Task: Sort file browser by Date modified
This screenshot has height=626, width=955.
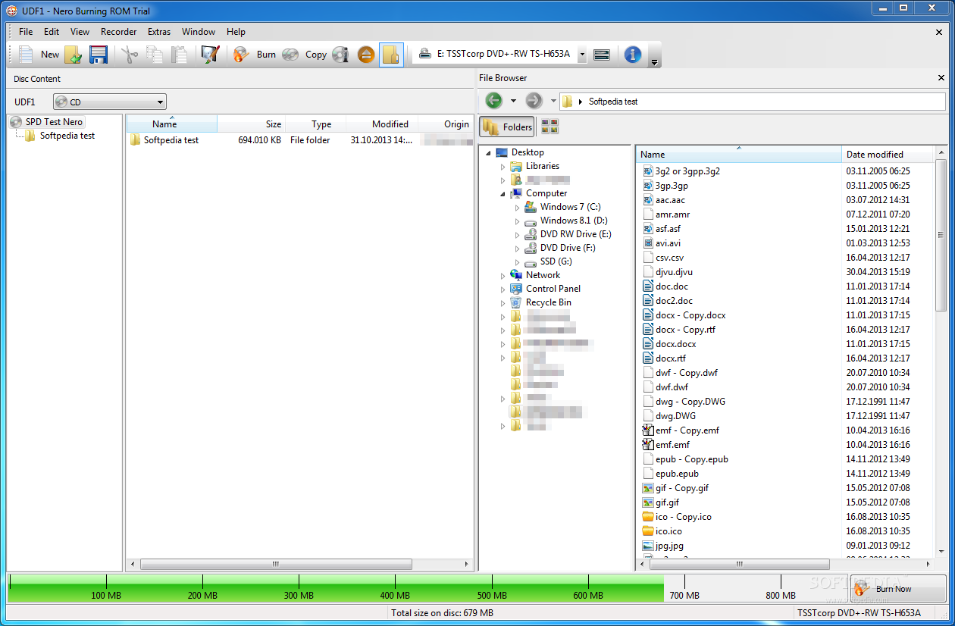Action: [x=888, y=154]
